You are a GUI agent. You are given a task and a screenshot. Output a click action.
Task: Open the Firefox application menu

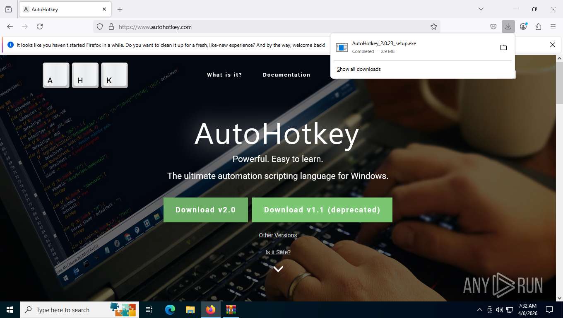[x=553, y=26]
